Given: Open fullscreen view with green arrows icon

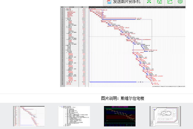Looking at the screenshot, I should pos(149,2).
